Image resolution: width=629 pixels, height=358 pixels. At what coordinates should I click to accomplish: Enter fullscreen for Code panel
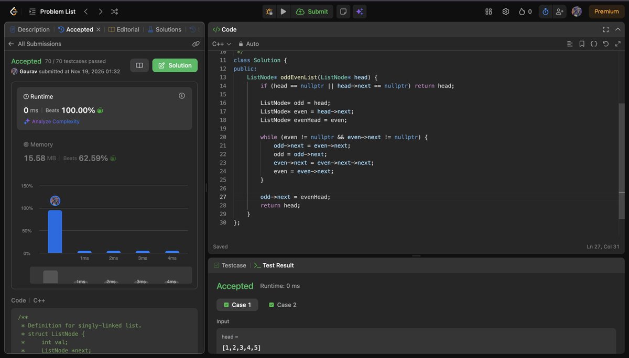pos(606,30)
